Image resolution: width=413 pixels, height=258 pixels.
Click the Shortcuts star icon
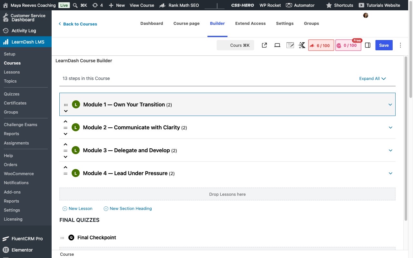329,5
